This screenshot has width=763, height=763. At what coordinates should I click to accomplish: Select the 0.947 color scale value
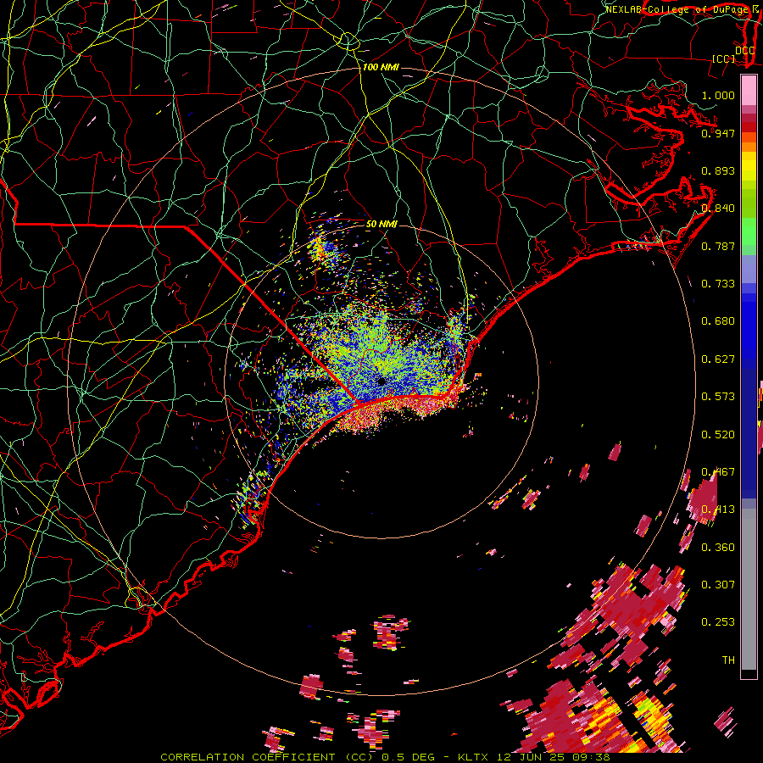coord(718,133)
